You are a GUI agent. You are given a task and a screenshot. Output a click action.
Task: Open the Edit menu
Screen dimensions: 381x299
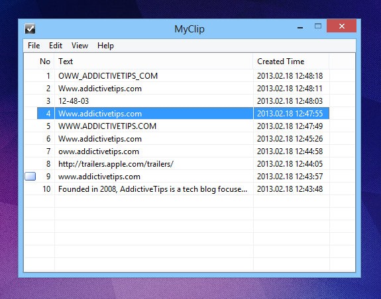coord(56,46)
